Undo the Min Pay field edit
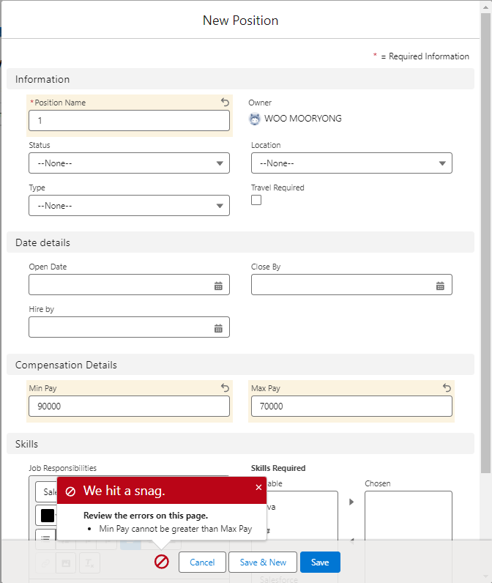 pos(225,388)
